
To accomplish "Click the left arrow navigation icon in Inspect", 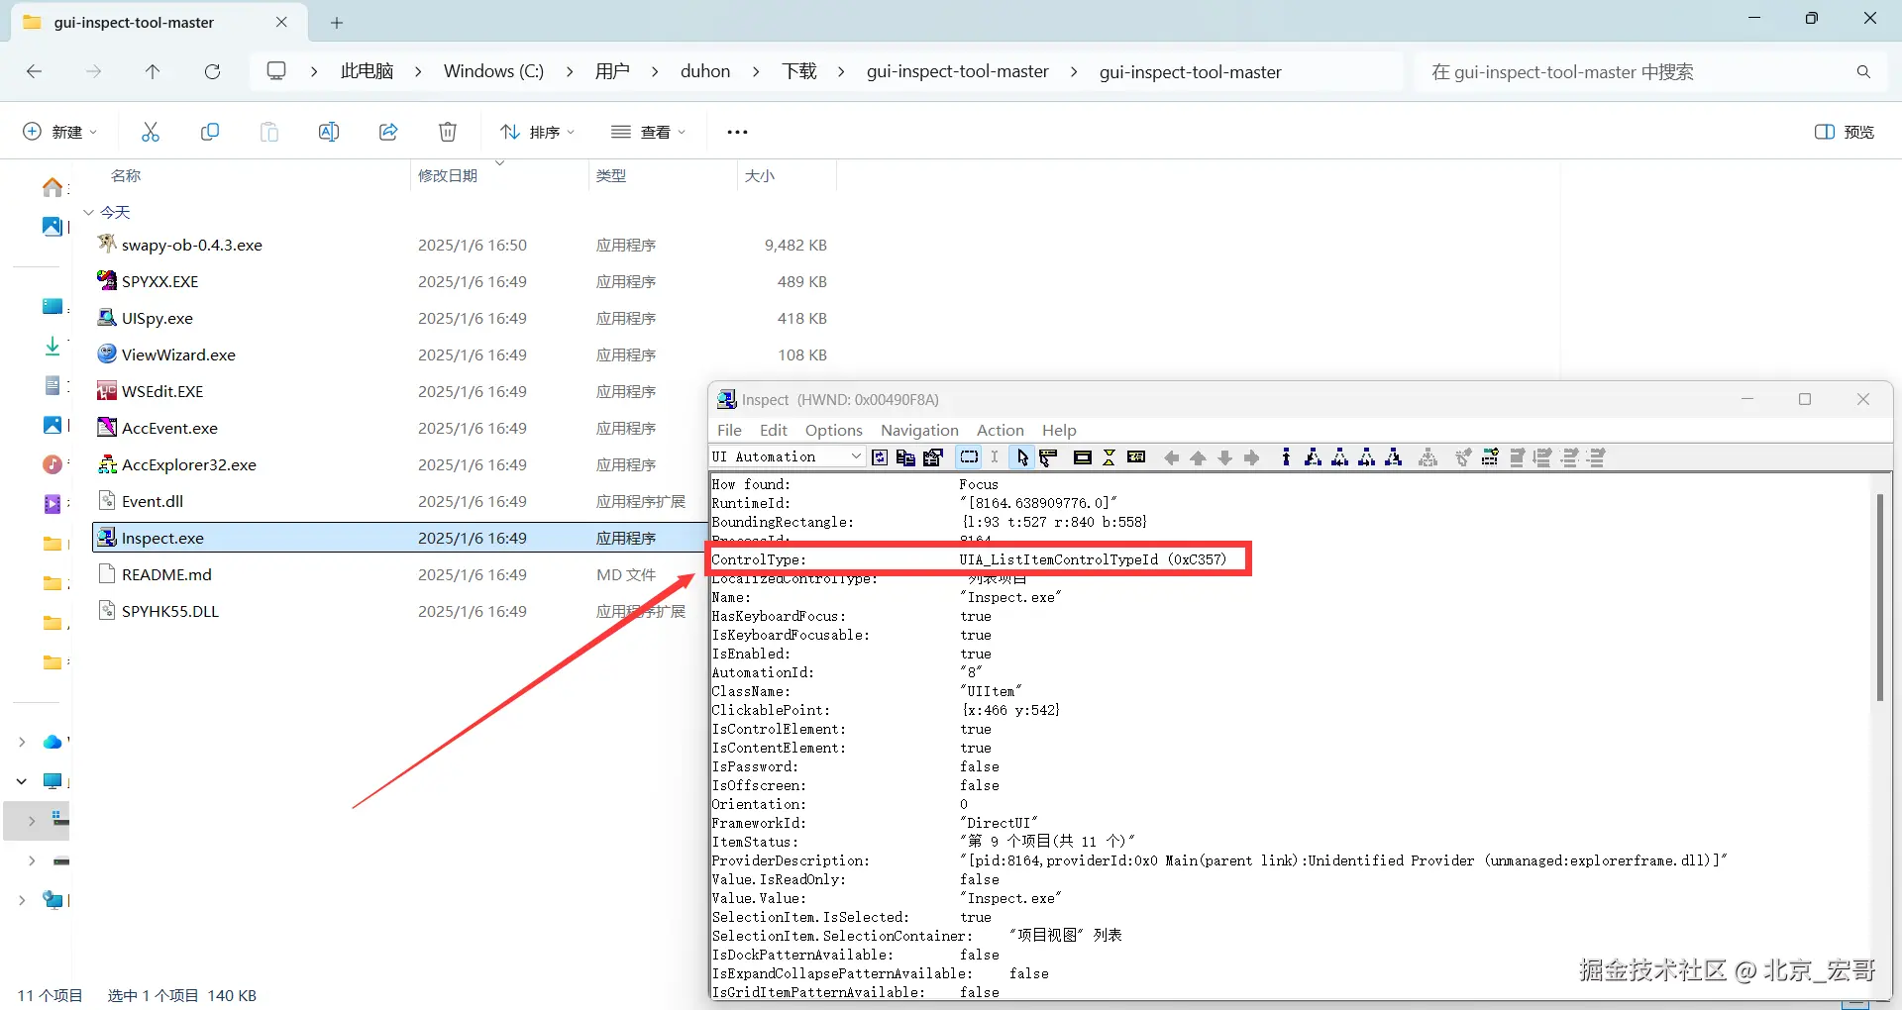I will click(1172, 457).
